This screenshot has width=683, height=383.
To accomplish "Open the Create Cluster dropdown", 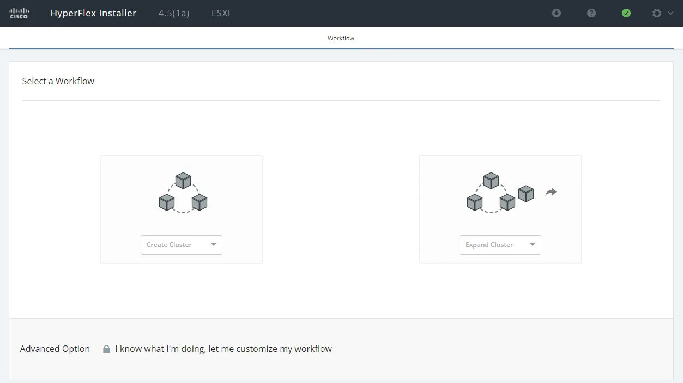I will click(x=181, y=245).
